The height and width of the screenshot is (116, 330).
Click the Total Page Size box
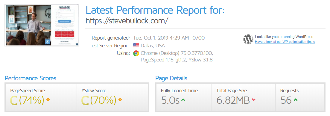pyautogui.click(x=244, y=97)
